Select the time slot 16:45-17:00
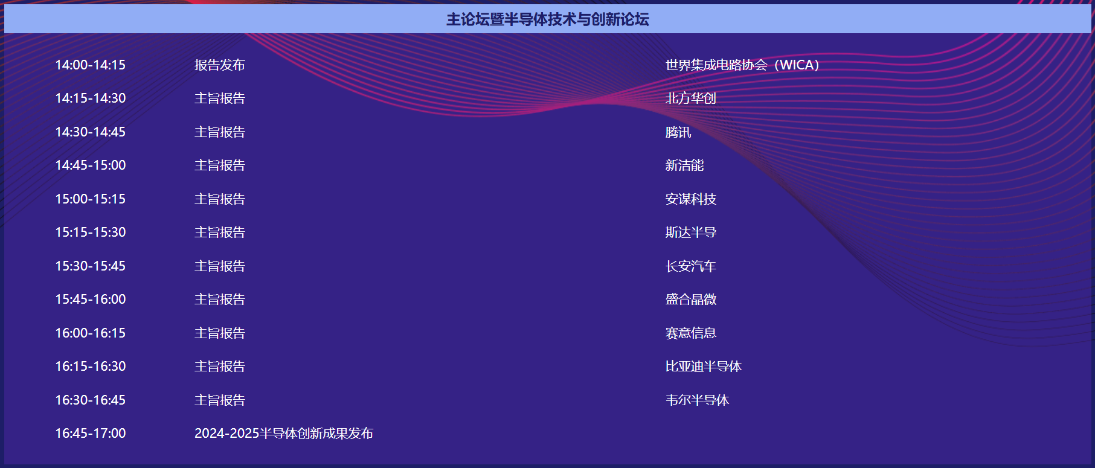 click(90, 433)
